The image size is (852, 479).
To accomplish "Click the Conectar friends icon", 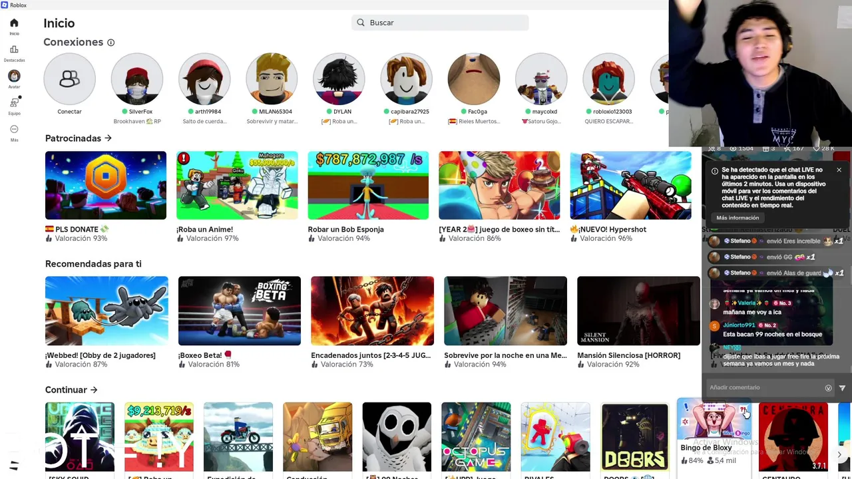I will pyautogui.click(x=69, y=79).
